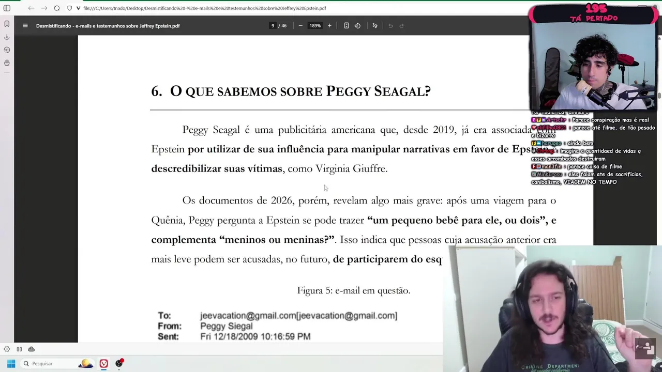Go back to the previous page
This screenshot has height=372, width=662.
31,8
